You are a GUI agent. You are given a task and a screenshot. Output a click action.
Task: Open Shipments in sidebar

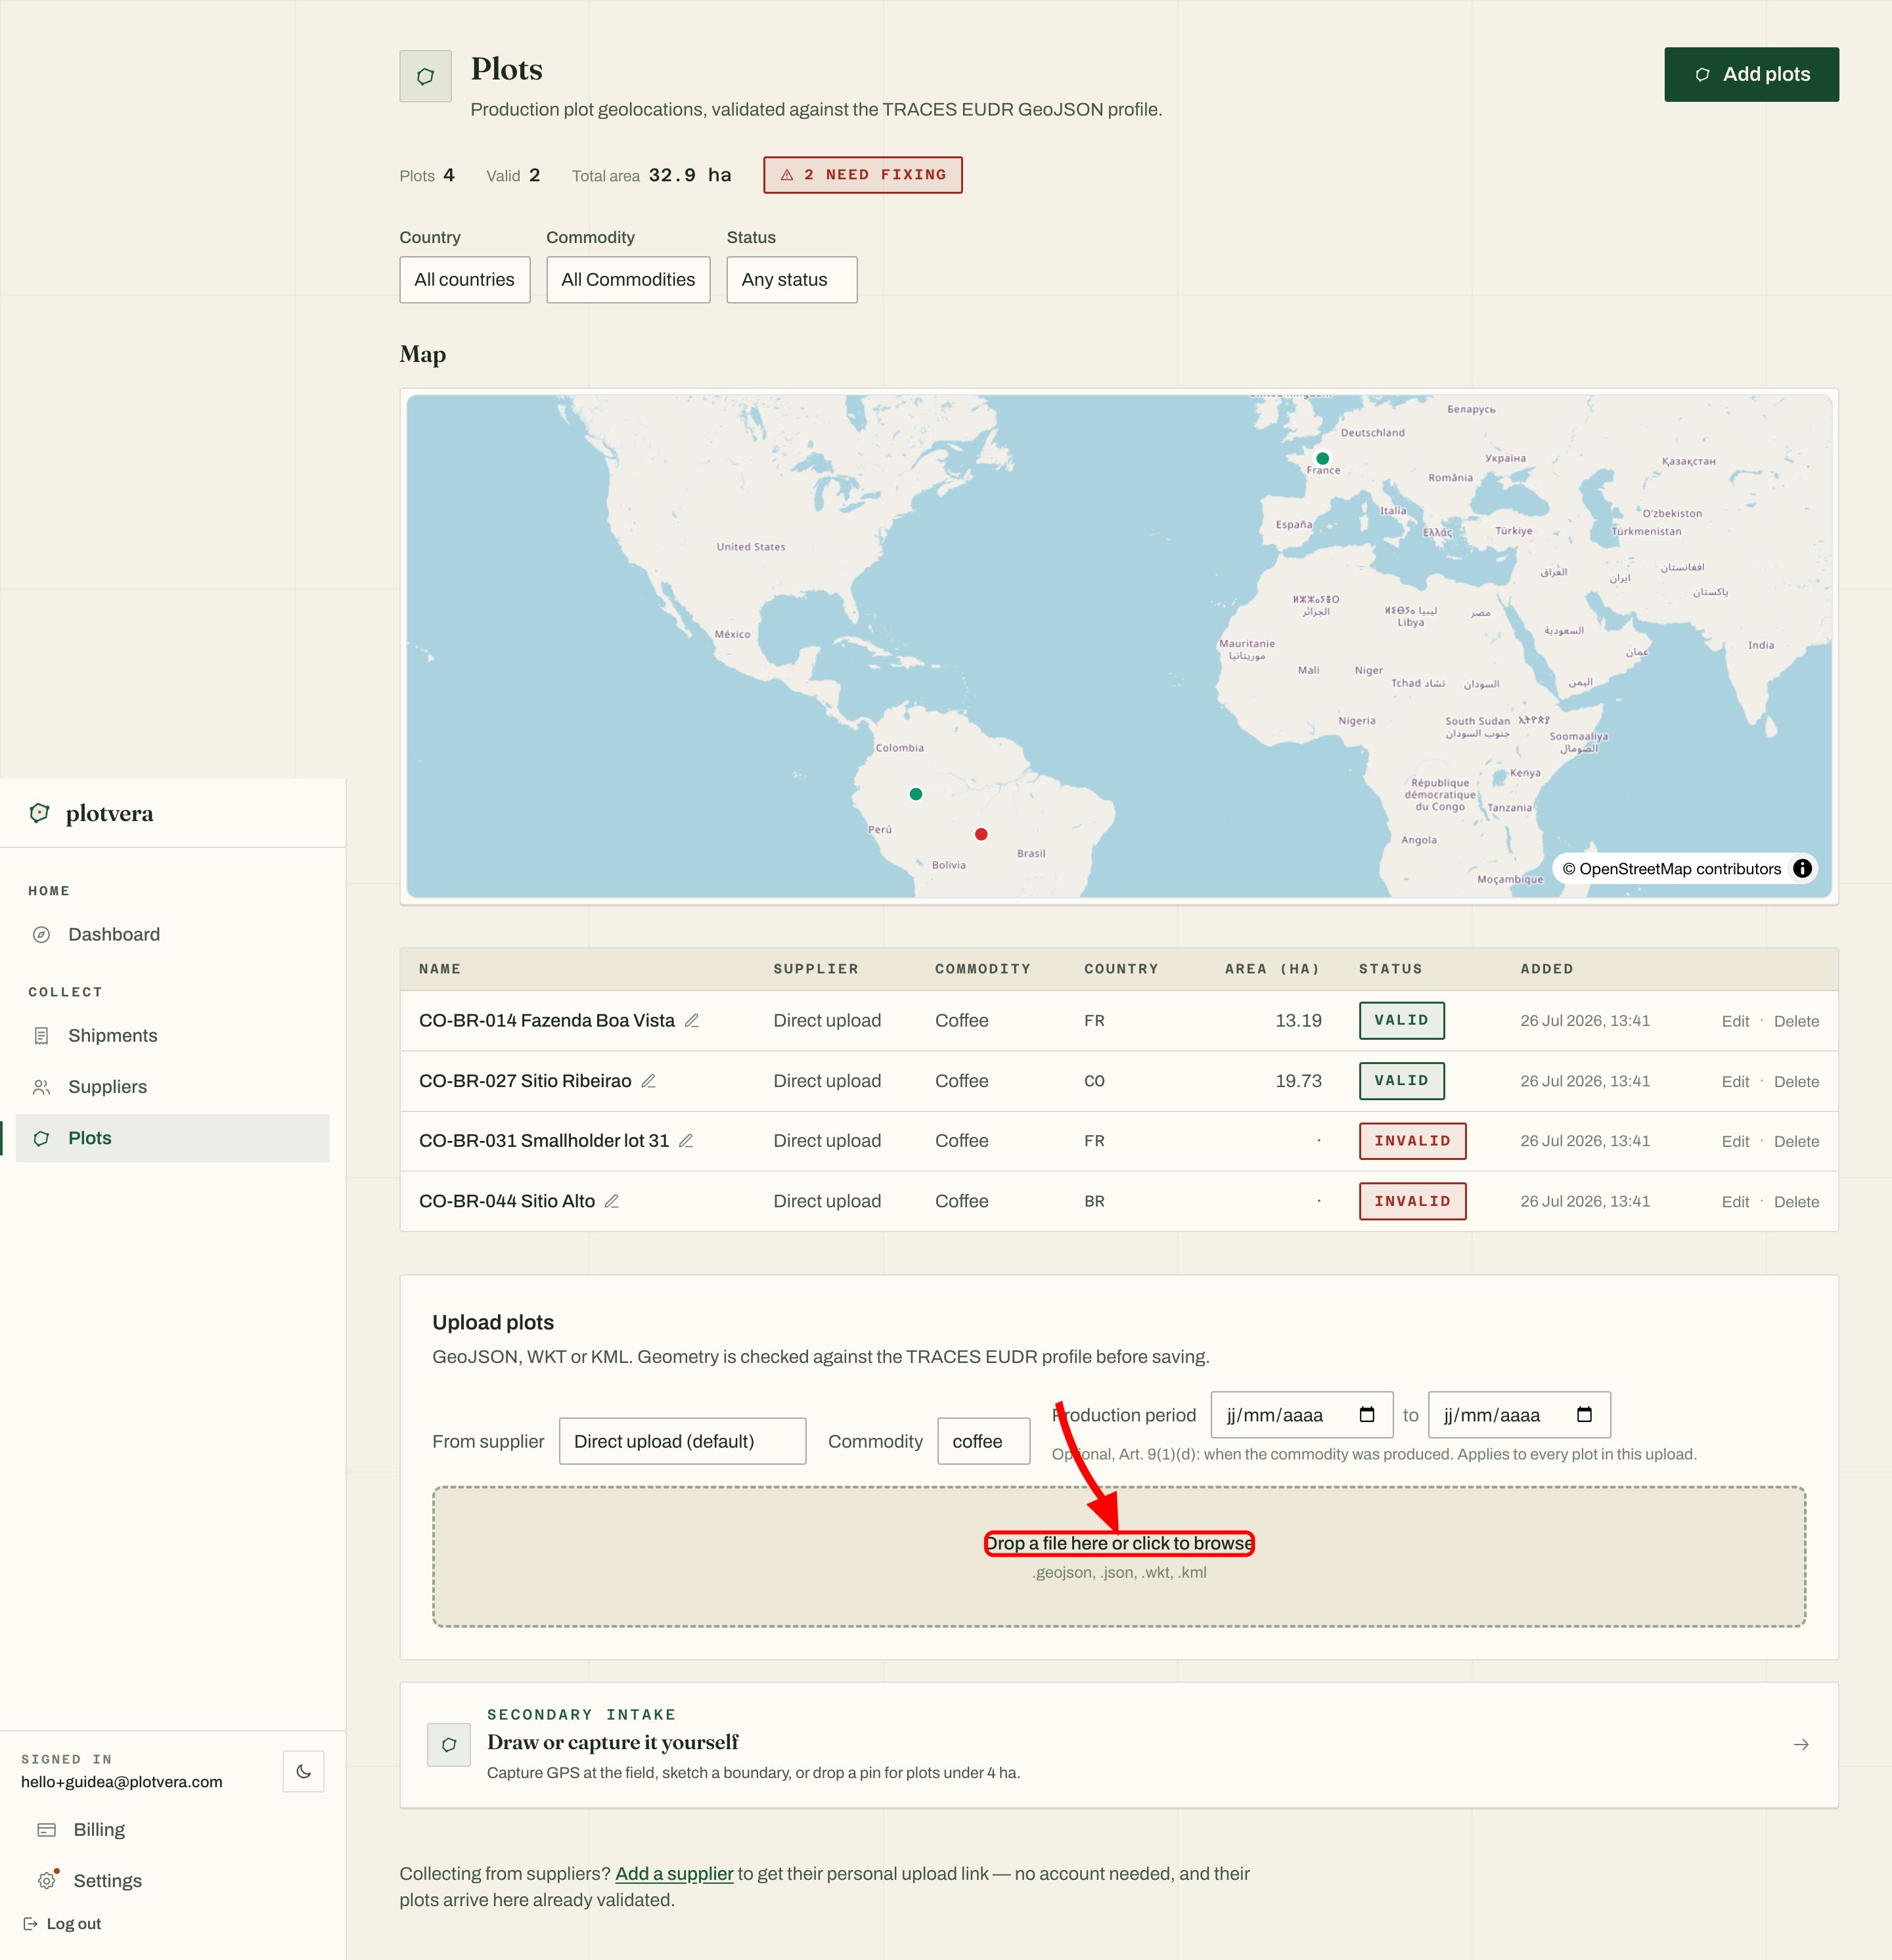(x=172, y=1036)
